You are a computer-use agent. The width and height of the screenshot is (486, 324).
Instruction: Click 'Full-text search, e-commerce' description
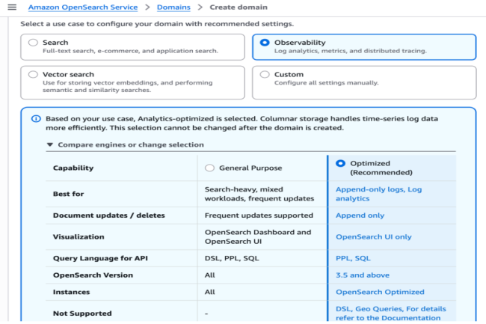tap(130, 51)
